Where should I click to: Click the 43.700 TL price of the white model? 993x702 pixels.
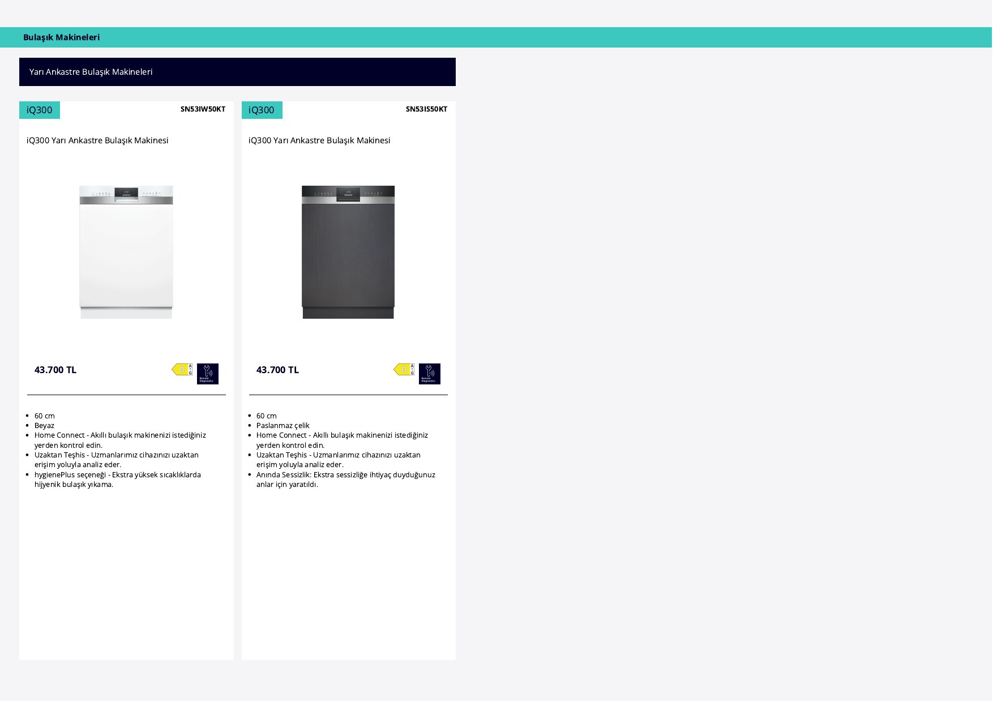pyautogui.click(x=55, y=370)
